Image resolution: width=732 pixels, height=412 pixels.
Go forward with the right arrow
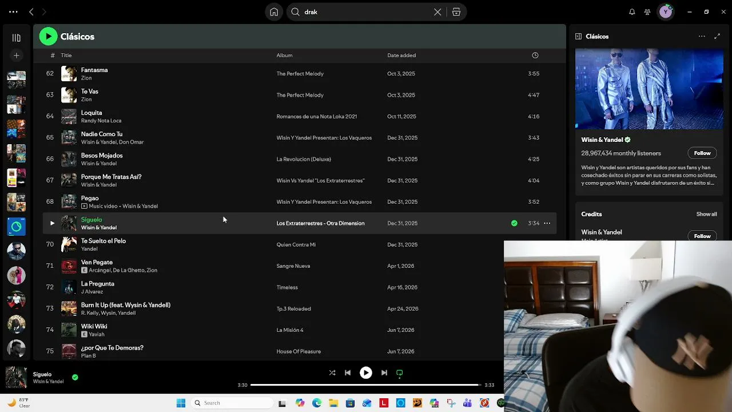[44, 12]
